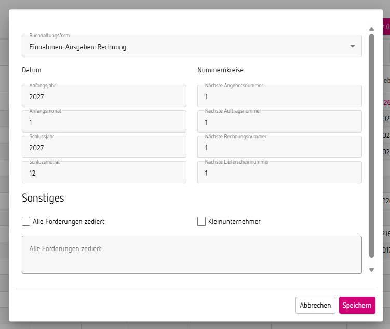Edit the Nächste Angebotsnummer field
The image size is (390, 329).
279,97
